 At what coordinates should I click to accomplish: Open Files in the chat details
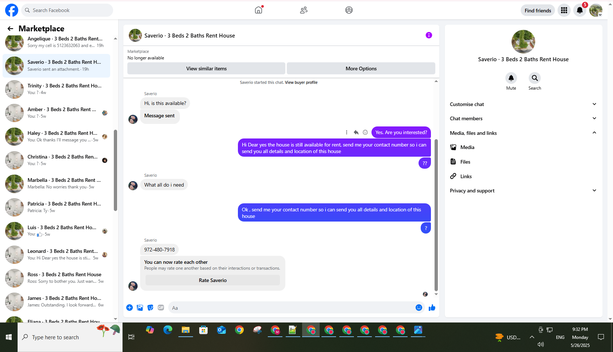pos(524,162)
